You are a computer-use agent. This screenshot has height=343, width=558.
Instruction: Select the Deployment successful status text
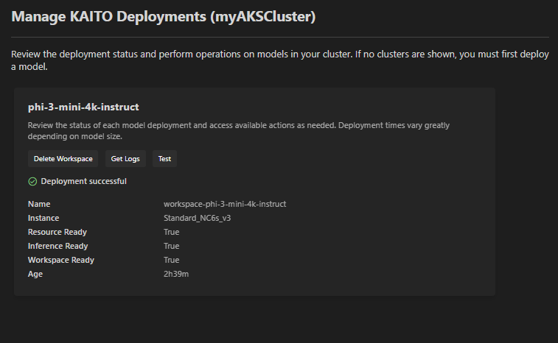83,181
